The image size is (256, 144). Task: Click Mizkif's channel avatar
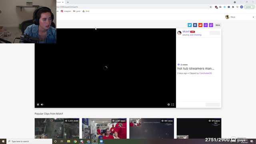point(179,33)
